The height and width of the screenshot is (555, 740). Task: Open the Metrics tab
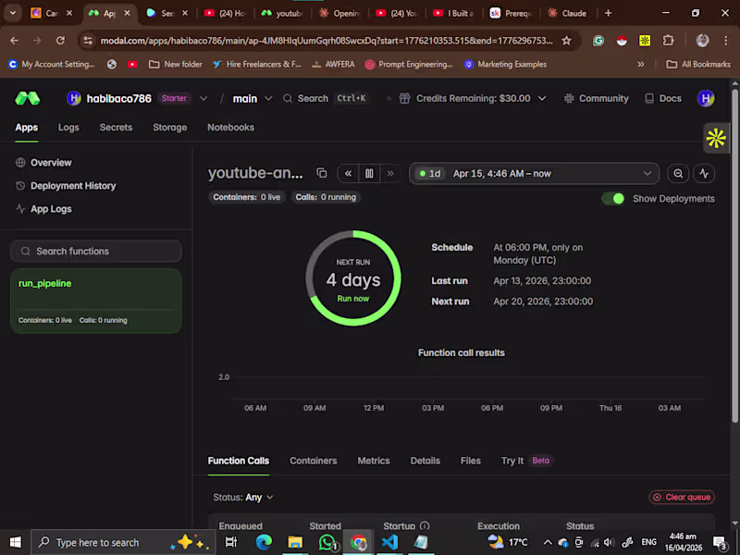[x=374, y=461]
